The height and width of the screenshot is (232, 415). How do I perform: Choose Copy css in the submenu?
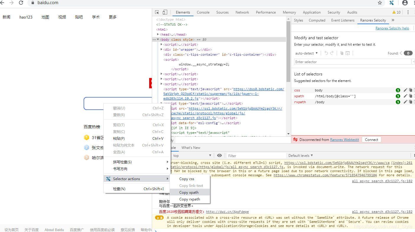[x=190, y=179]
